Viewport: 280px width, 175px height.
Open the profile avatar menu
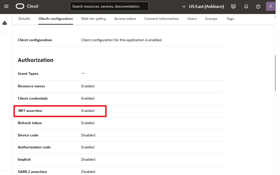coord(270,6)
